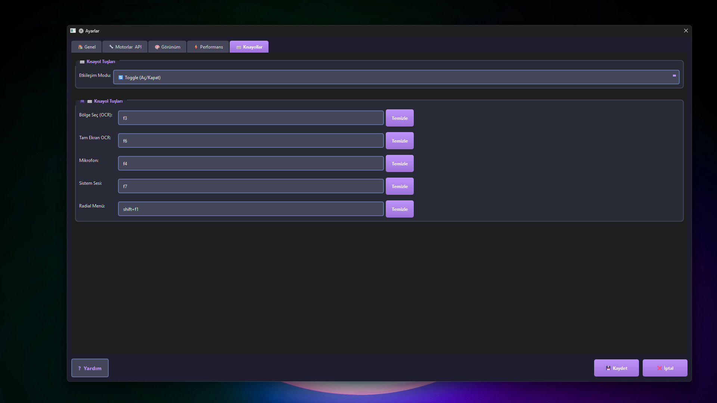Clear the Tam Ekran OCR shortcut
717x403 pixels.
(400, 141)
